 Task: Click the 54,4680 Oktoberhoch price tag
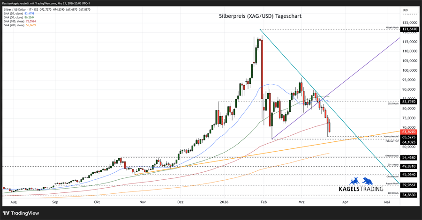tap(409, 158)
